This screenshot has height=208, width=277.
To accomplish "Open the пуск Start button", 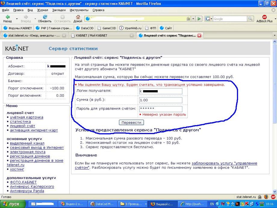I will (x=13, y=204).
